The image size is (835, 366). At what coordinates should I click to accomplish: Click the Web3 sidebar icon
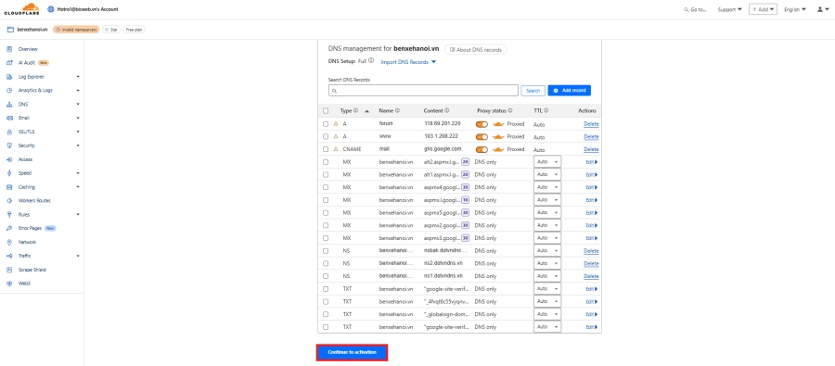[9, 284]
